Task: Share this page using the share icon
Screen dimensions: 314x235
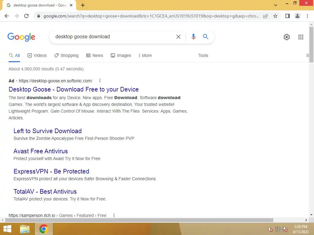Action: pyautogui.click(x=266, y=16)
